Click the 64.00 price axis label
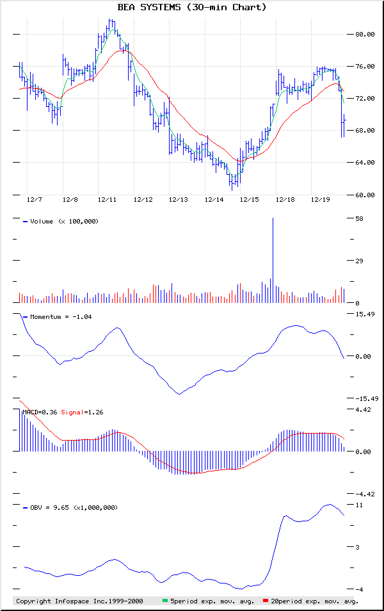This screenshot has width=384, height=611. click(365, 163)
